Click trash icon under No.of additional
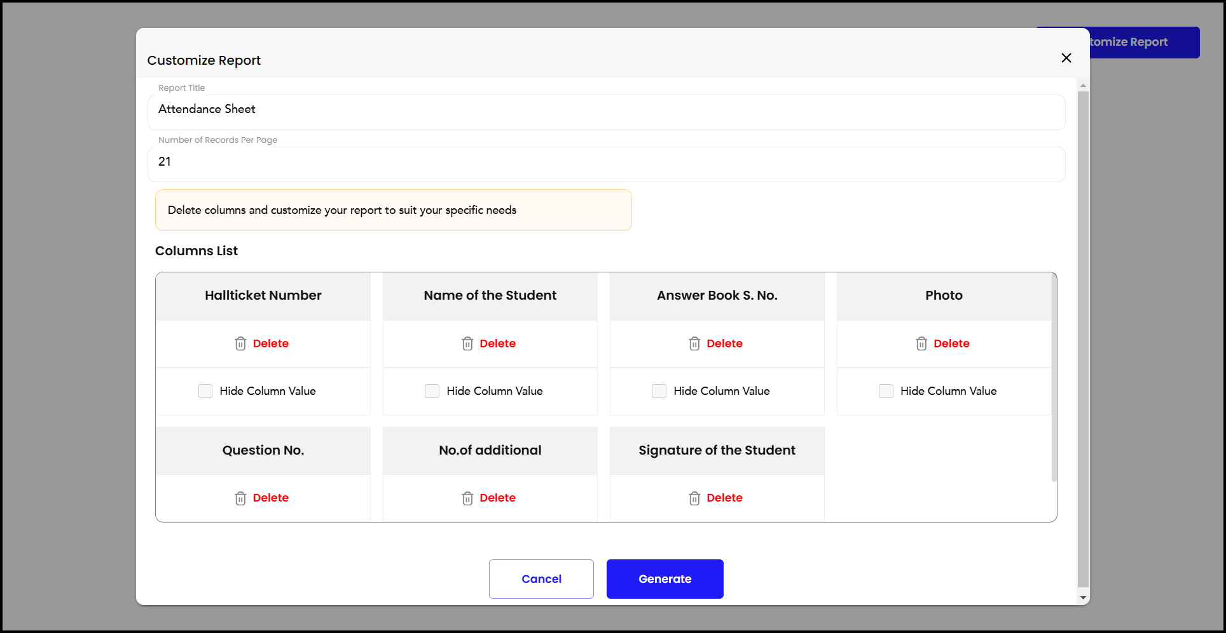 pos(467,498)
